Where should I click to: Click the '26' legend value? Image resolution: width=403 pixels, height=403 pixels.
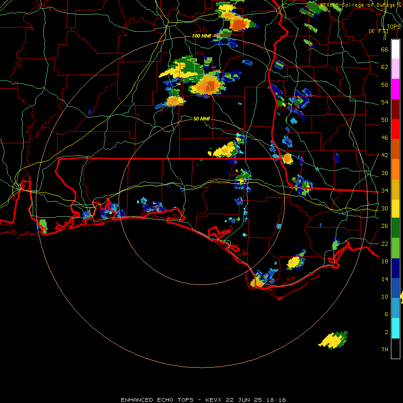(385, 226)
